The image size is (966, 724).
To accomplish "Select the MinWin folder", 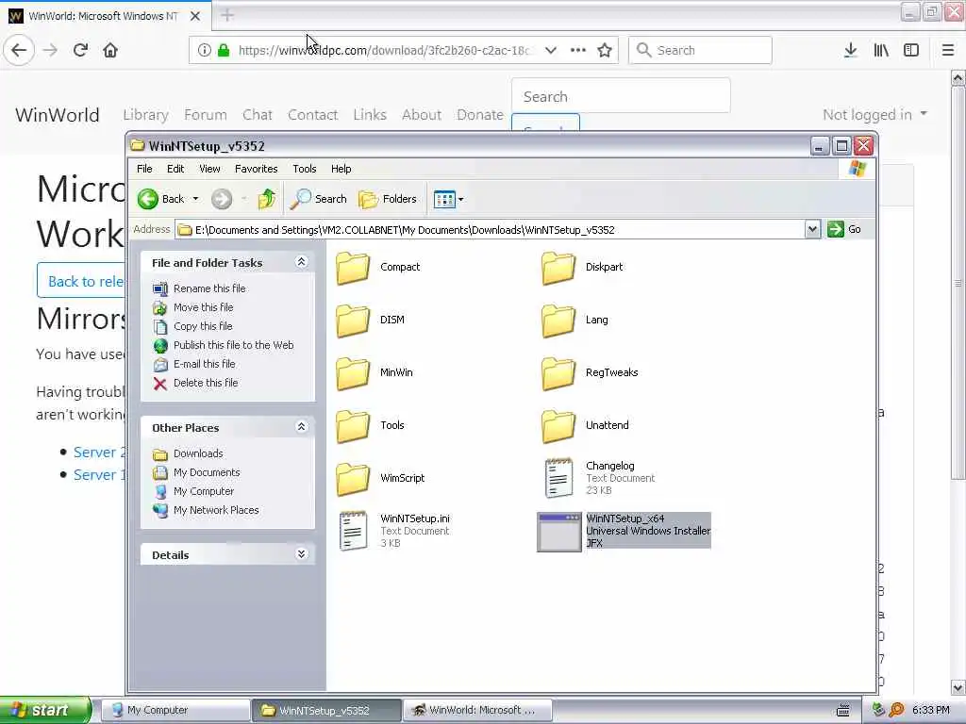I will click(x=375, y=373).
